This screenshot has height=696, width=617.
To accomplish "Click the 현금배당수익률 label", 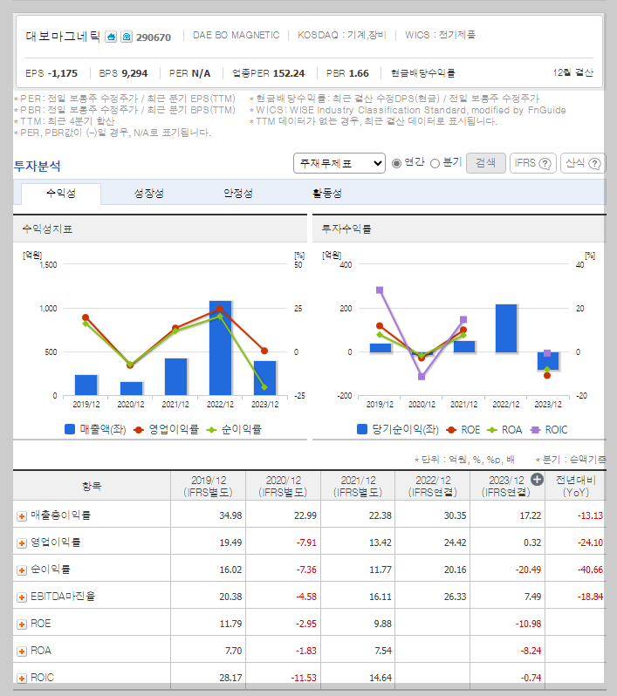I will pos(423,73).
